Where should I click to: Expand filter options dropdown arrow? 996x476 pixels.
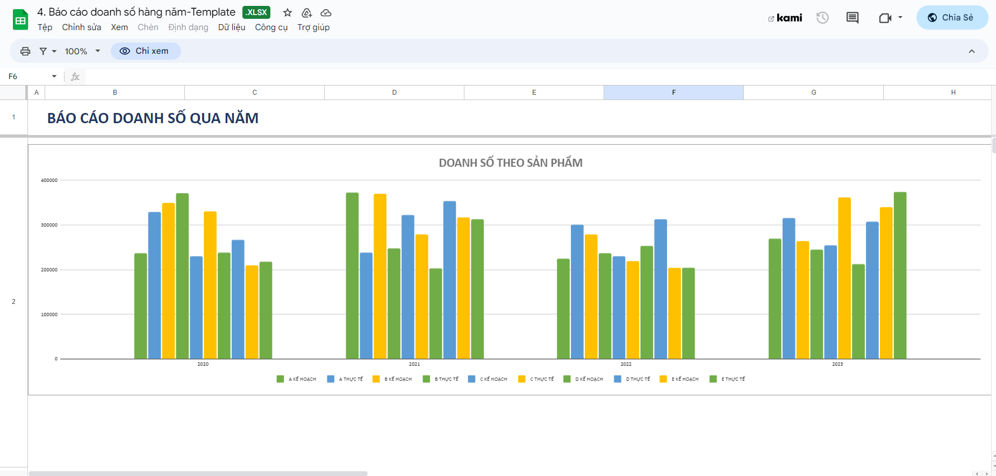click(x=54, y=51)
